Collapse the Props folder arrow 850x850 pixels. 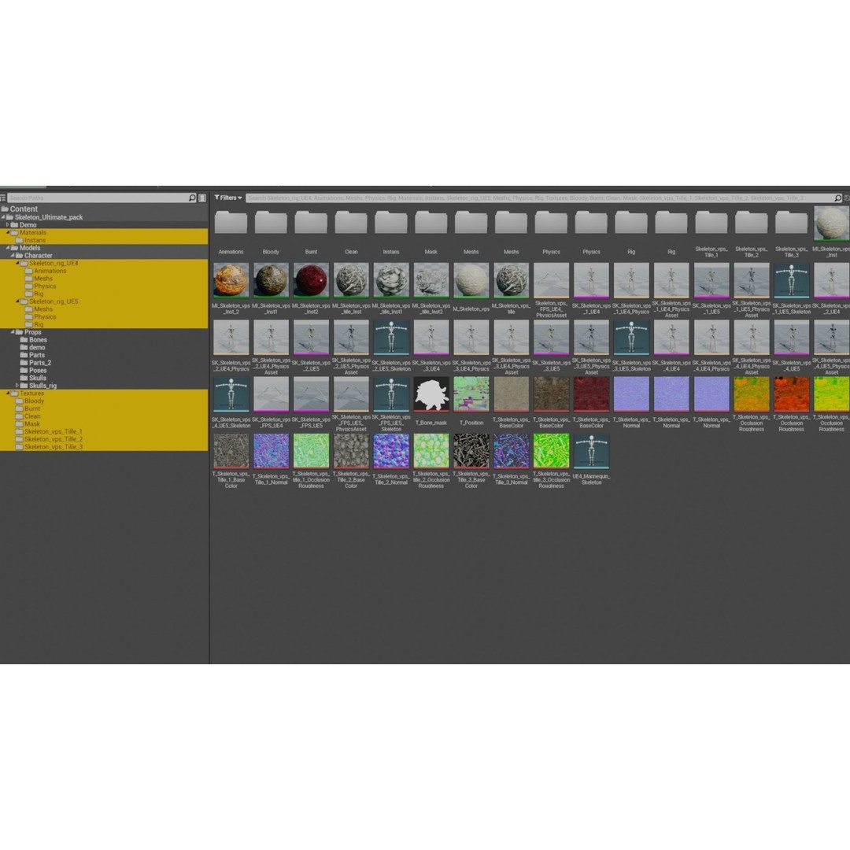pos(12,332)
